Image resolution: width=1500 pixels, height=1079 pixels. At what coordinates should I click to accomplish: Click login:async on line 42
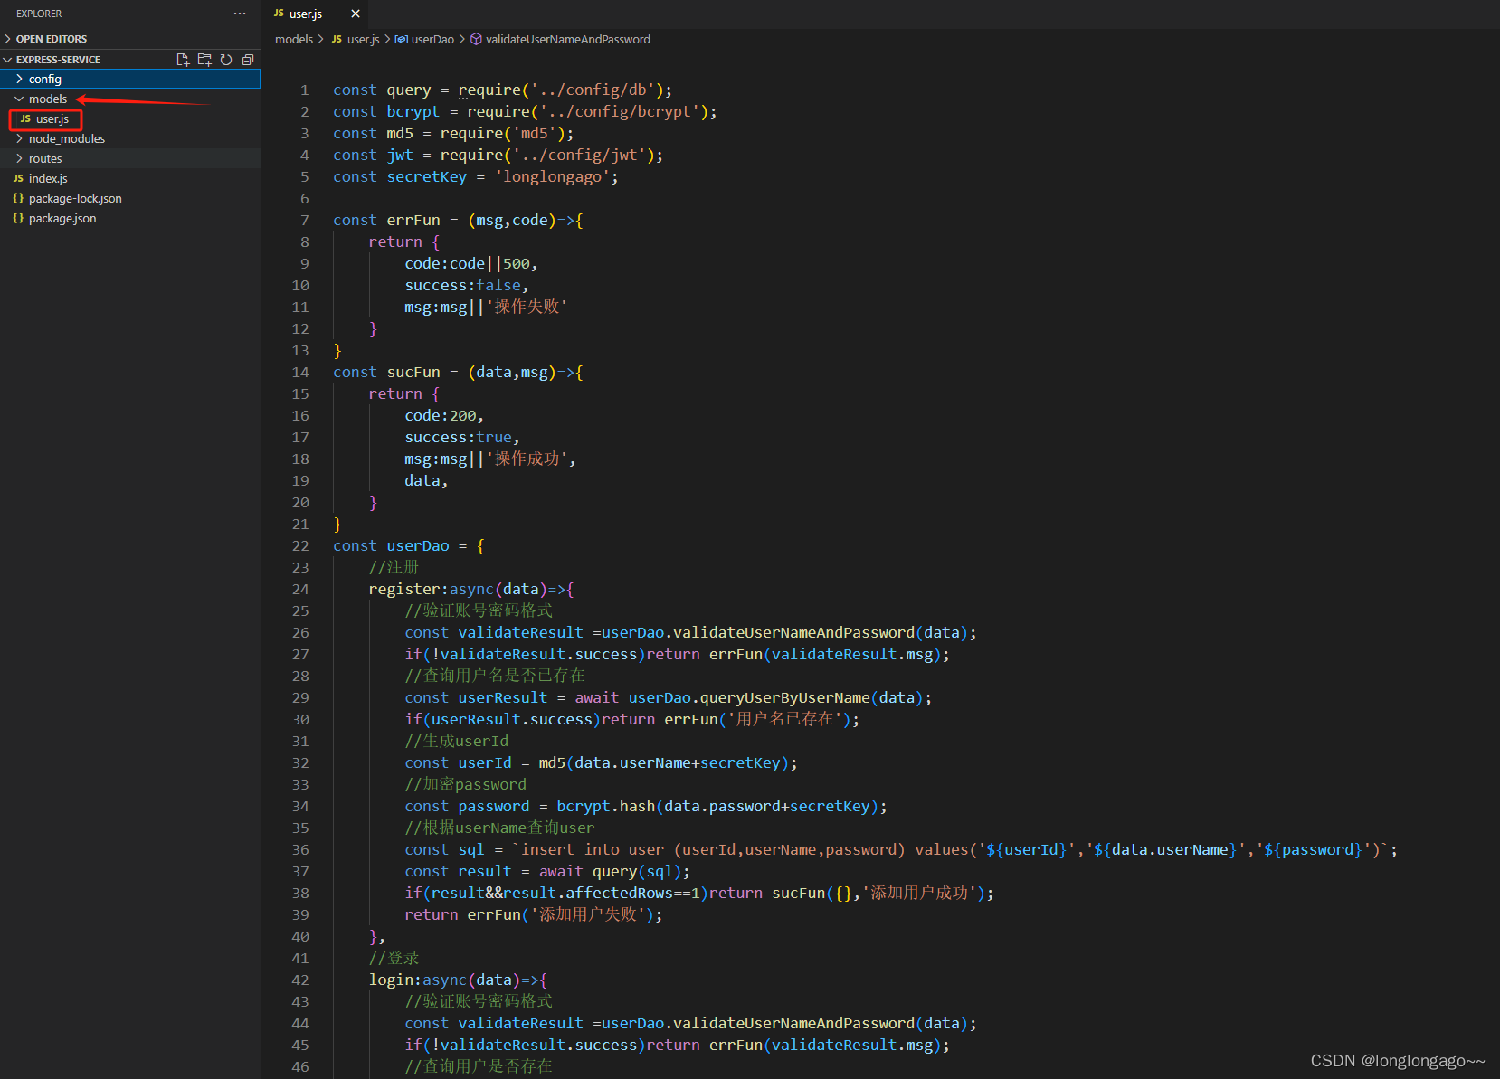pyautogui.click(x=418, y=980)
